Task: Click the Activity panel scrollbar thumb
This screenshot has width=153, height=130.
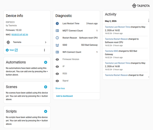Action: 149,21
